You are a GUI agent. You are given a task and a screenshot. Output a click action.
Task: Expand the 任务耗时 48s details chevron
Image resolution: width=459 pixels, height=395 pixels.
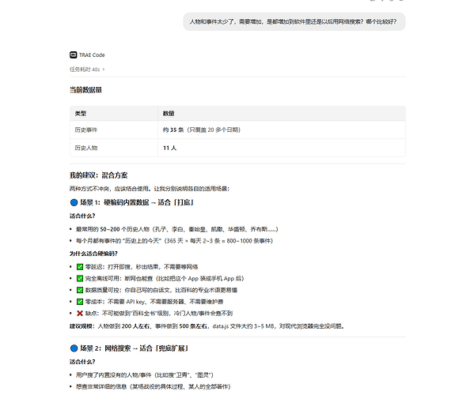click(x=104, y=70)
